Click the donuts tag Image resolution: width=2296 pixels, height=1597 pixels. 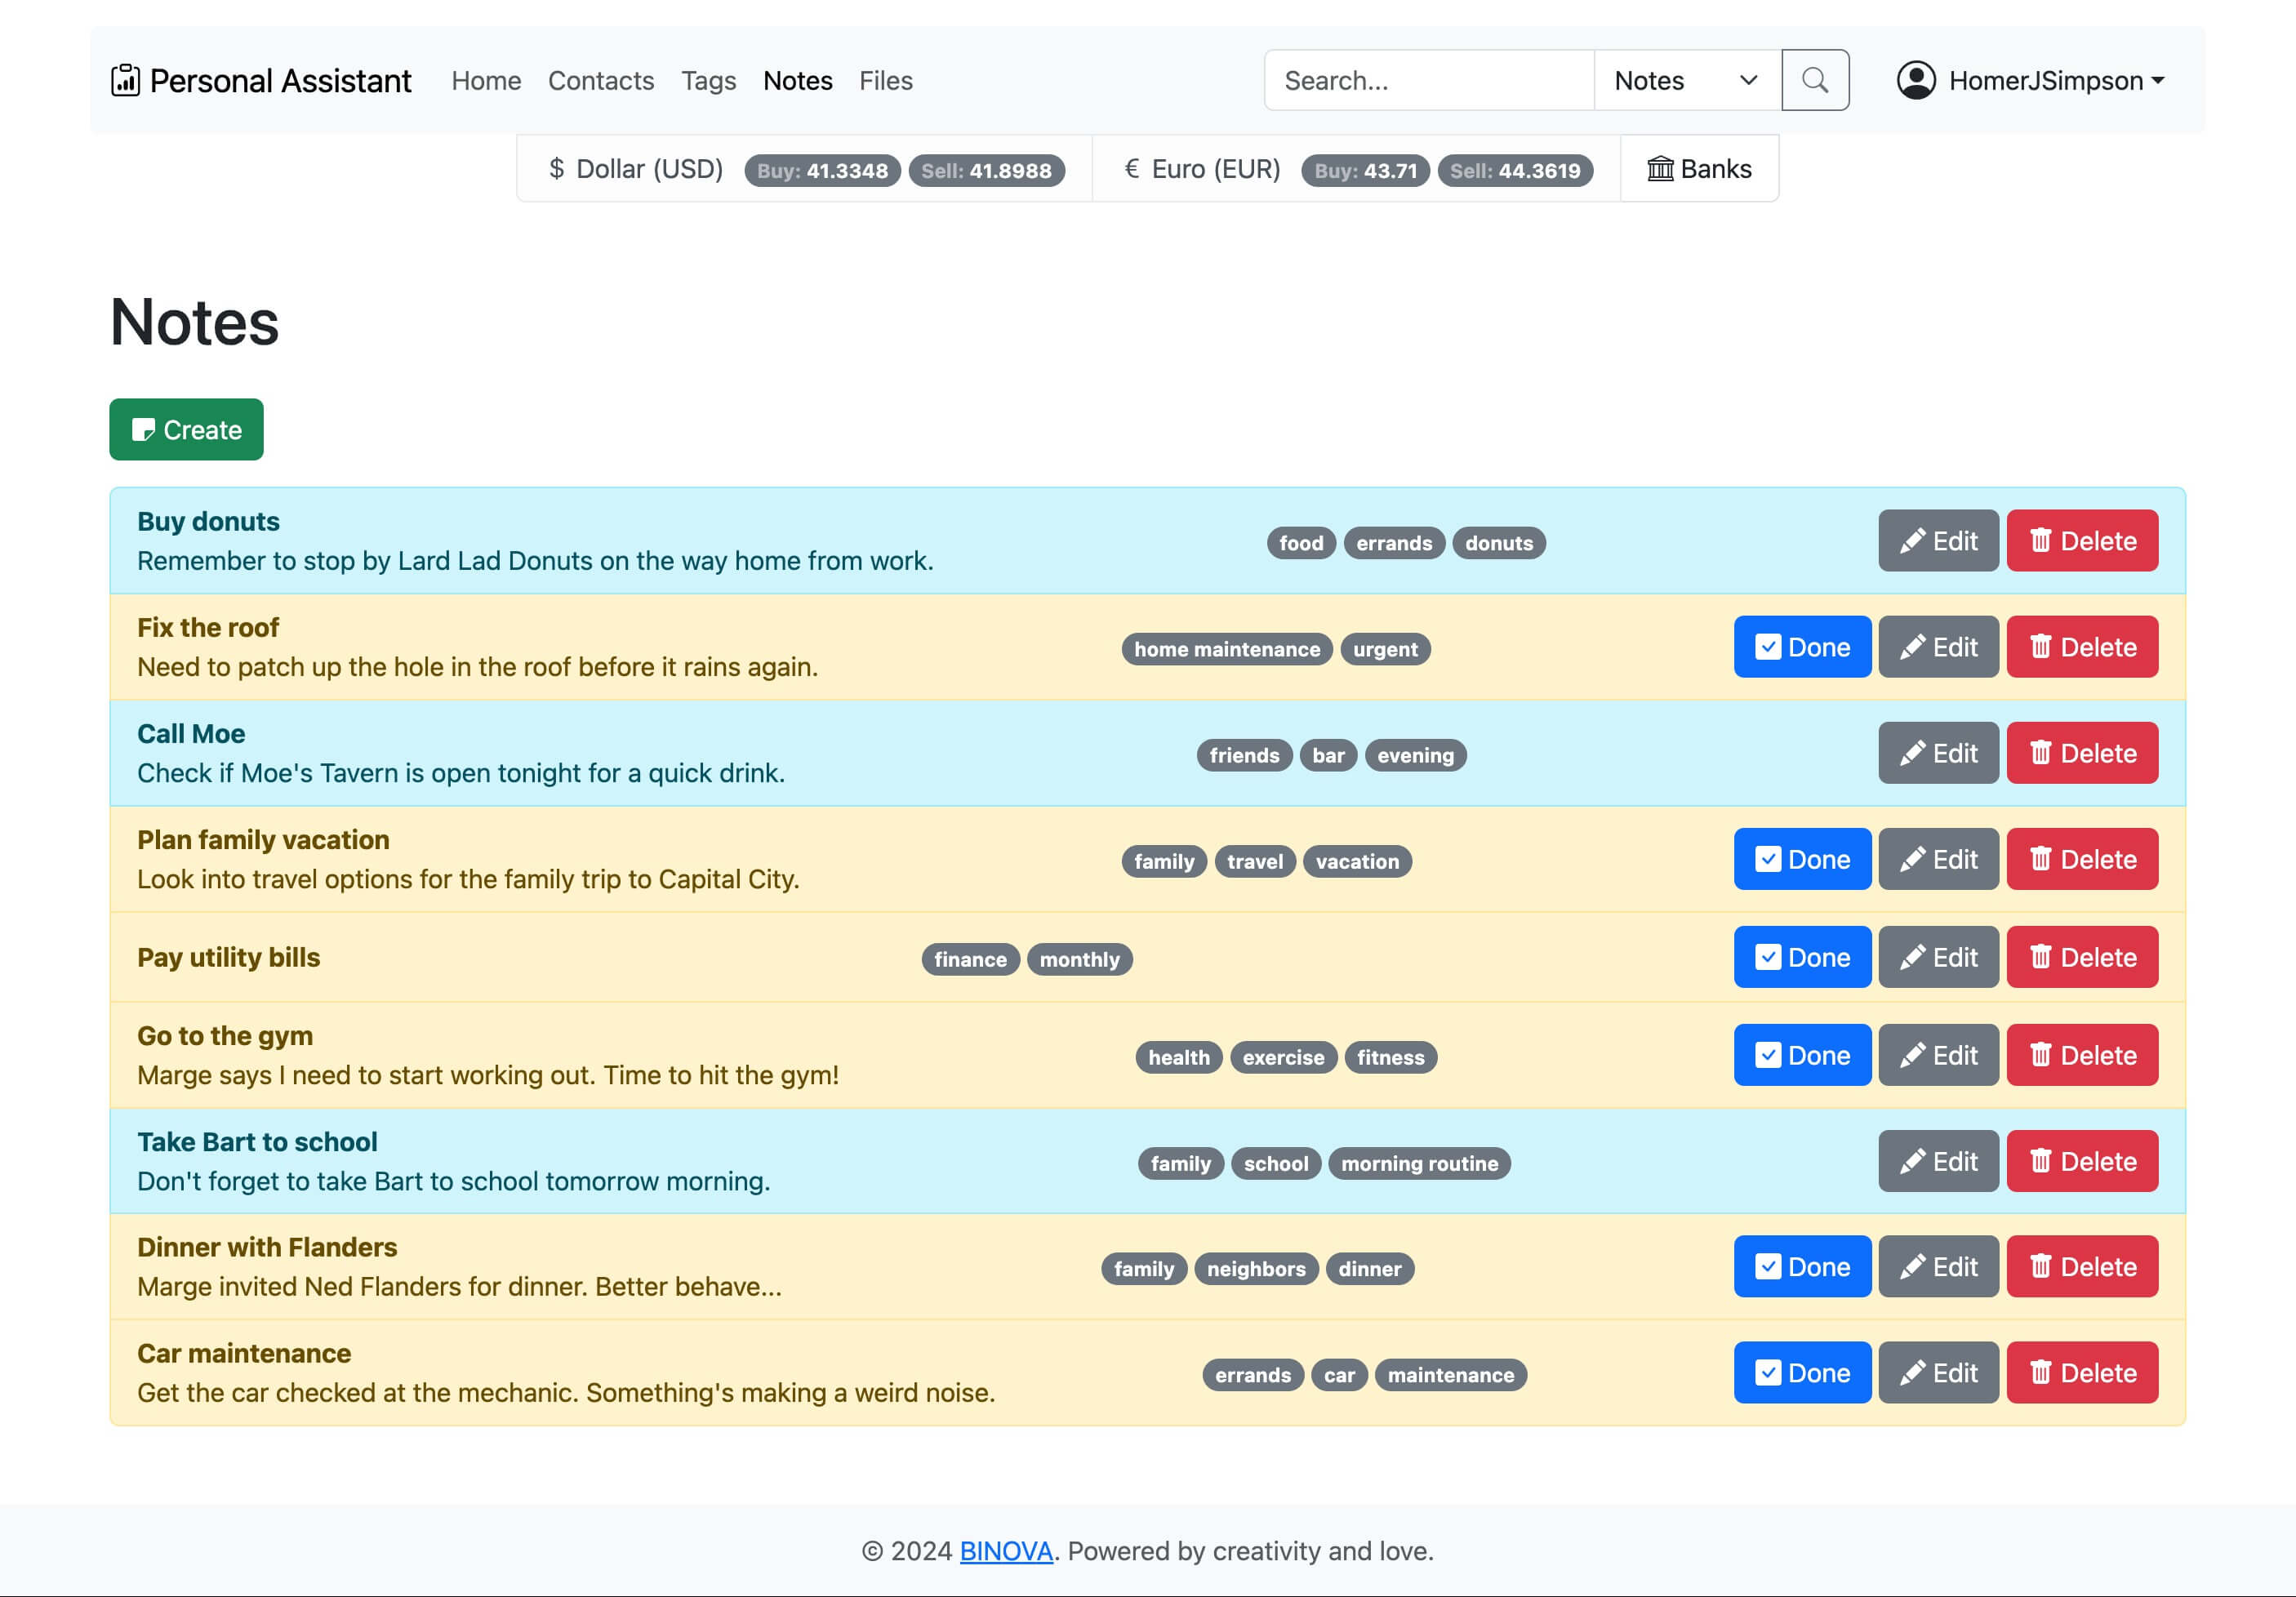click(x=1499, y=543)
